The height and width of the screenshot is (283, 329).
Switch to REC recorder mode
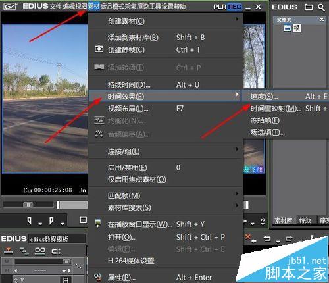[x=234, y=7]
